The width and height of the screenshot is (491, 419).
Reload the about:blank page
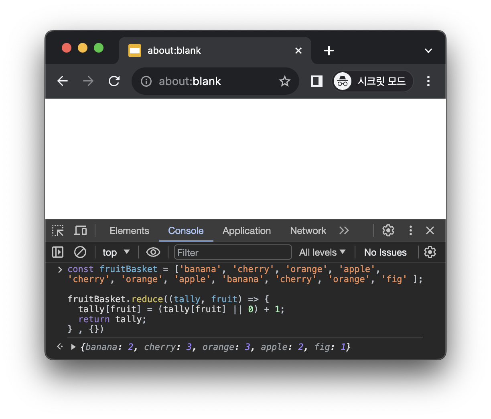click(x=114, y=81)
